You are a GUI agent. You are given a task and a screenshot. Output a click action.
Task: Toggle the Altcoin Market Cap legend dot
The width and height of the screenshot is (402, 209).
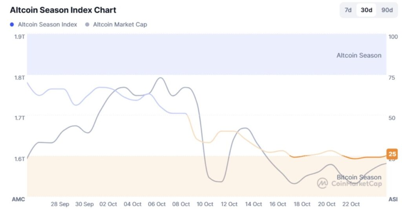[x=86, y=25]
